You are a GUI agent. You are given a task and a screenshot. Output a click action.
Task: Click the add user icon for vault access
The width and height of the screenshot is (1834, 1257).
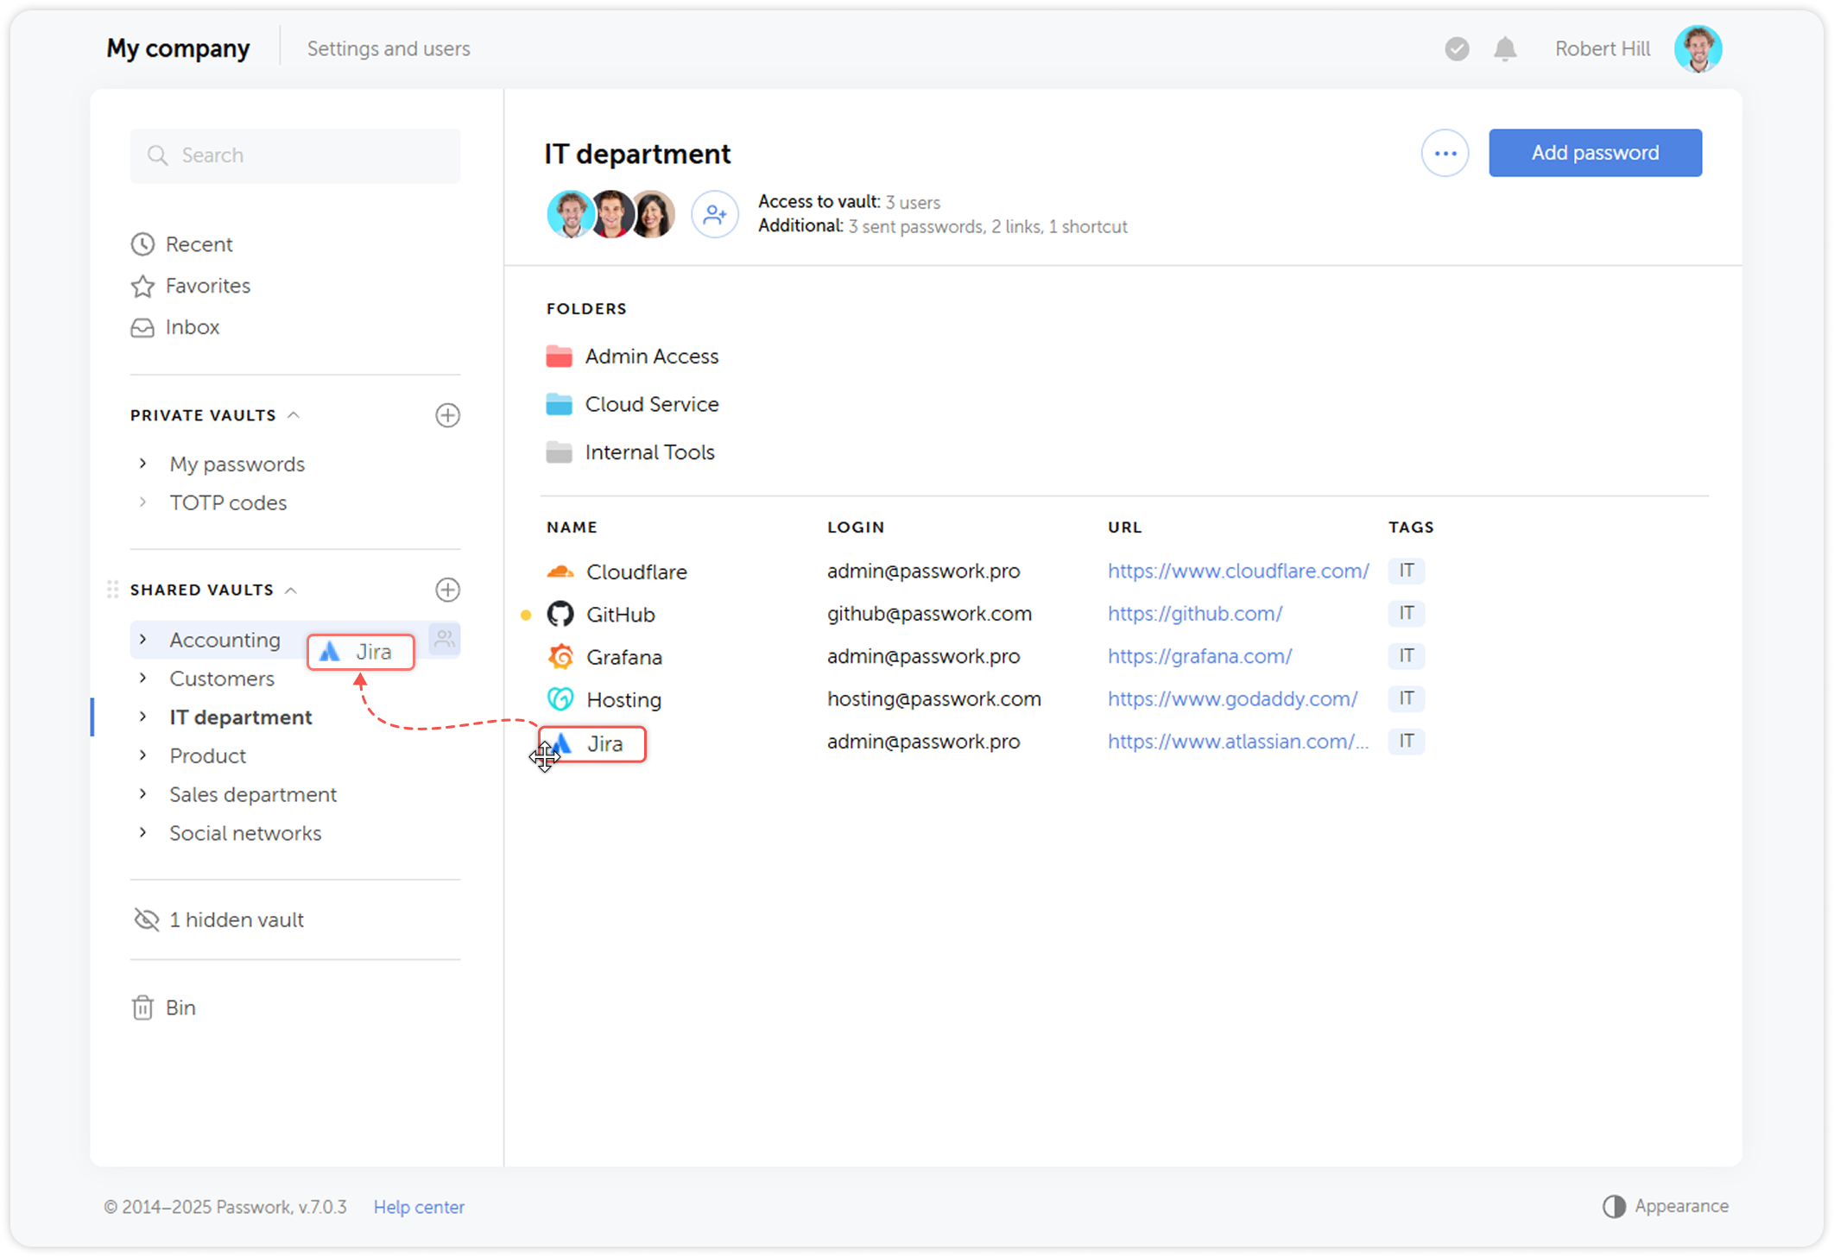pos(714,214)
